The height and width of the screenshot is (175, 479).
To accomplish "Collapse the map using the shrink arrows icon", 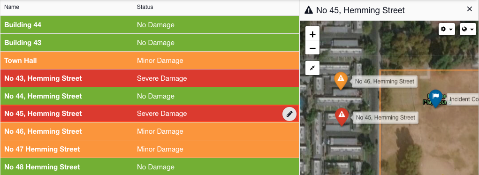I will click(x=312, y=68).
